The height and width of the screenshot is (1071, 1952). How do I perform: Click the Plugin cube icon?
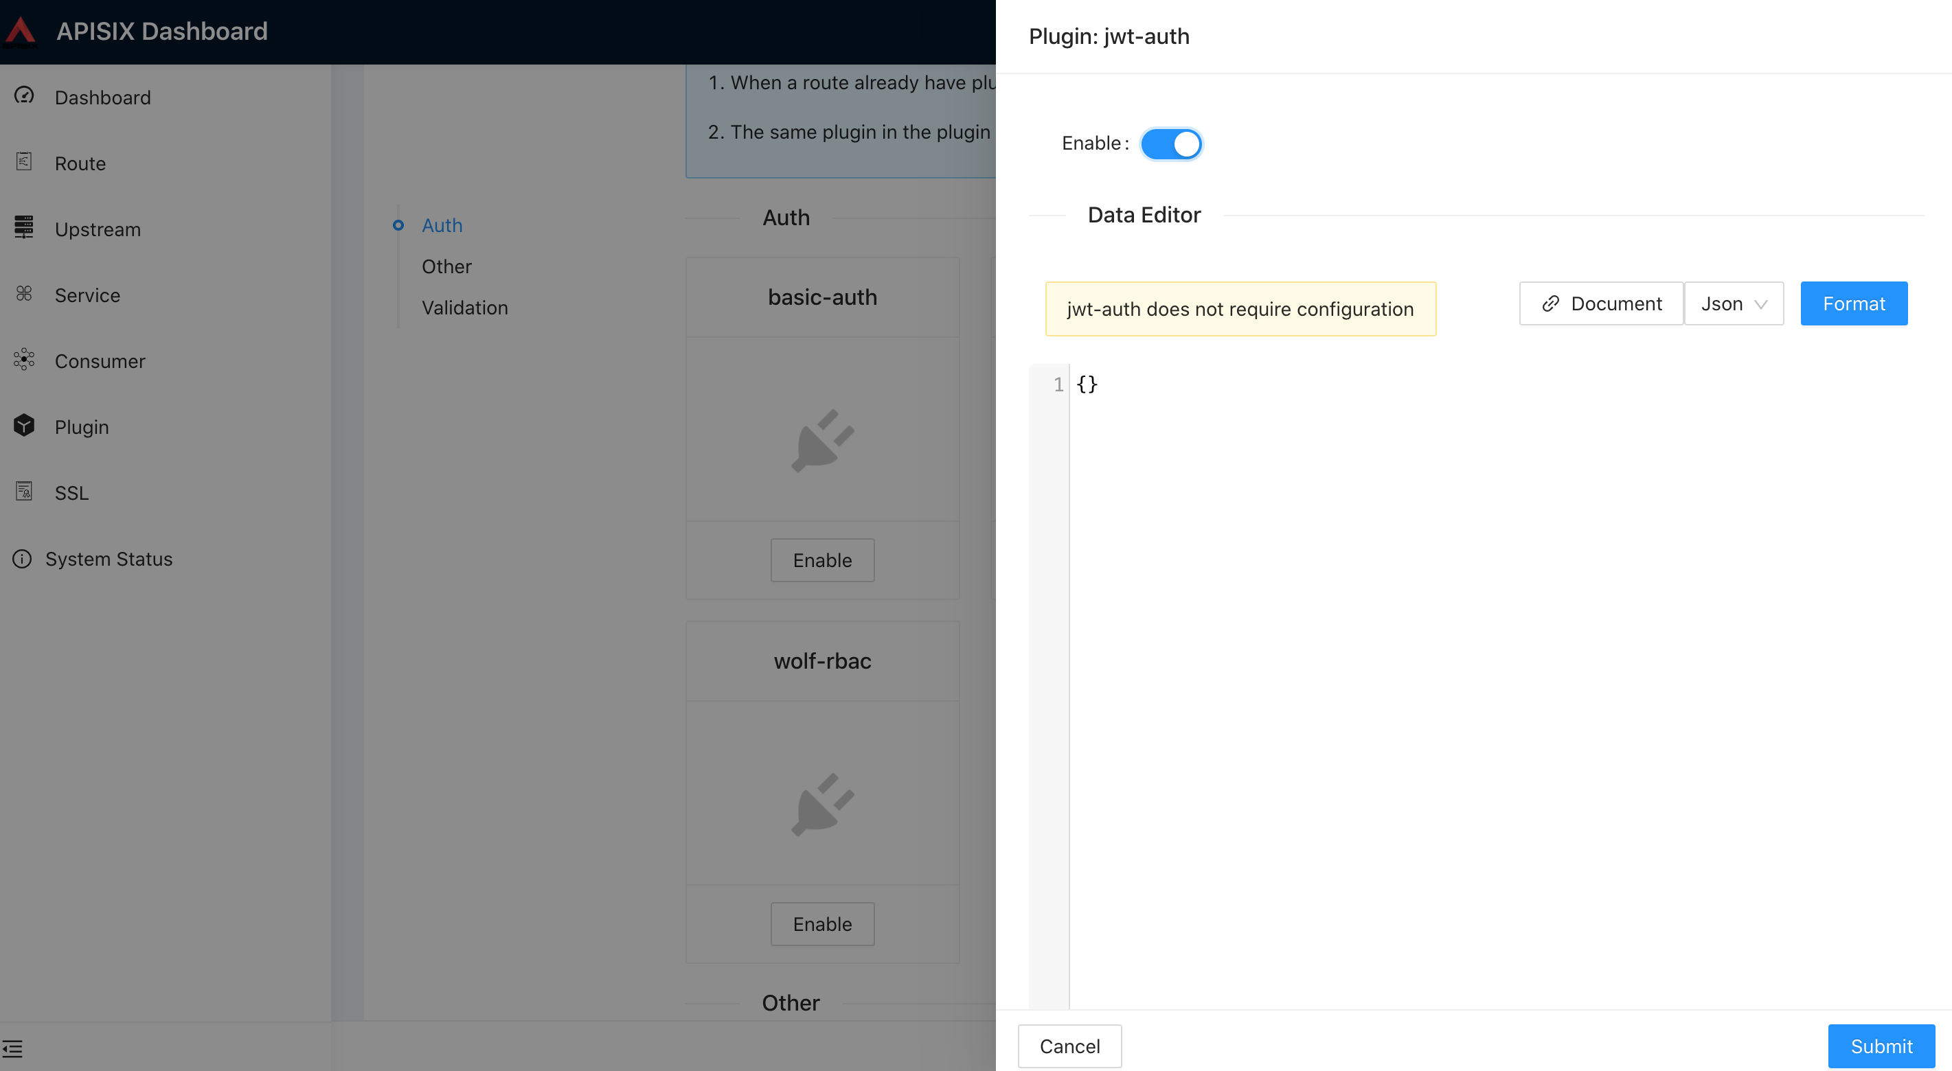tap(23, 425)
